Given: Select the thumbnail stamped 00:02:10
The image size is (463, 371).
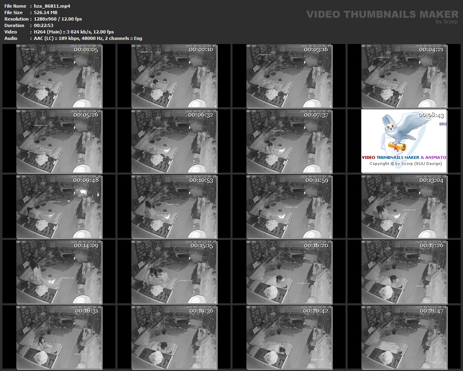Looking at the screenshot, I should (174, 76).
